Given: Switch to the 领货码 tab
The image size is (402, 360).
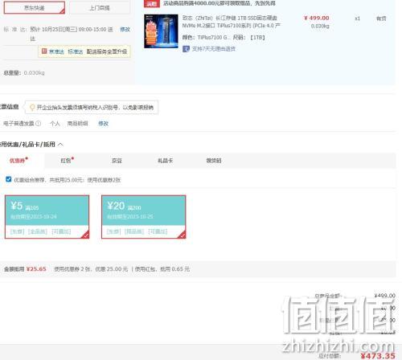Looking at the screenshot, I should click(x=214, y=161).
